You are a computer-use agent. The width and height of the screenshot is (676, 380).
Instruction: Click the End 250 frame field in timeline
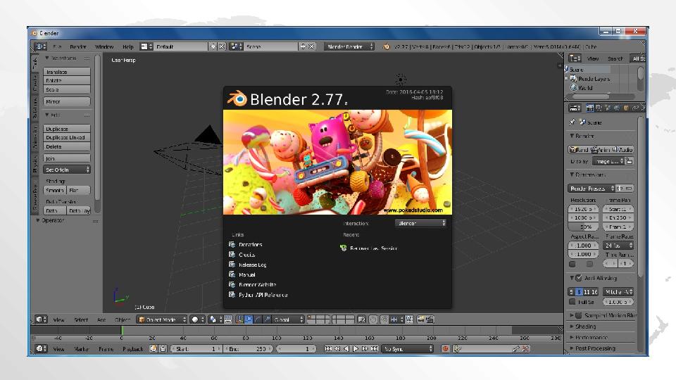[x=249, y=348]
